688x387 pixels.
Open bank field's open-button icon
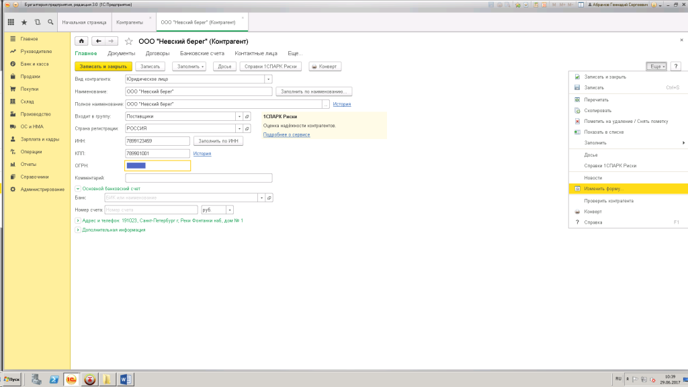269,198
